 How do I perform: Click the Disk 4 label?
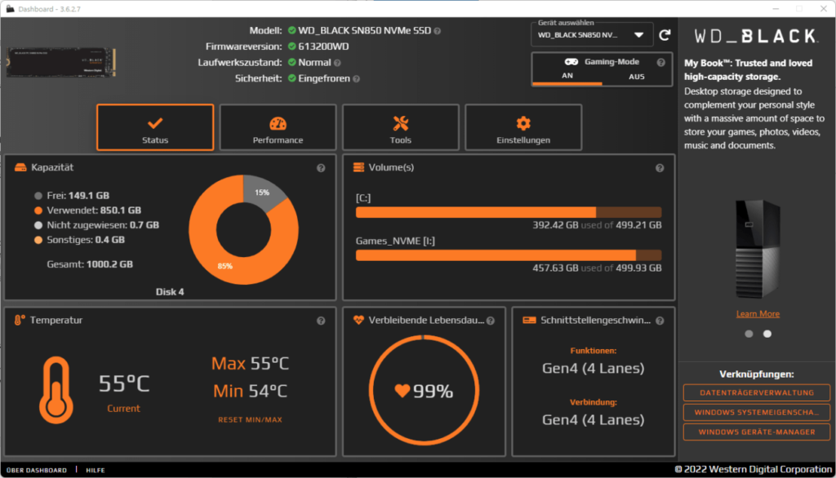[170, 292]
